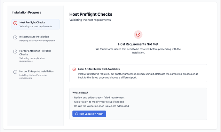This screenshot has width=221, height=132.
Task: Click the What's Next? panel heading
Action: (x=81, y=93)
